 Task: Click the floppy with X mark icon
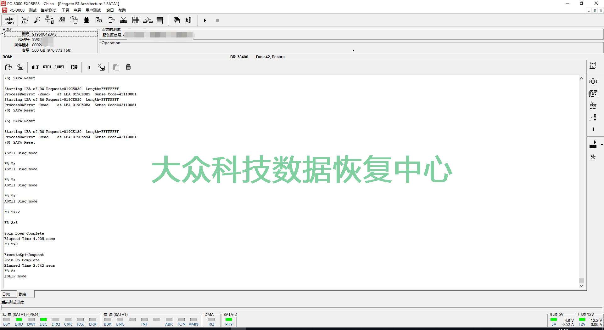tap(102, 67)
